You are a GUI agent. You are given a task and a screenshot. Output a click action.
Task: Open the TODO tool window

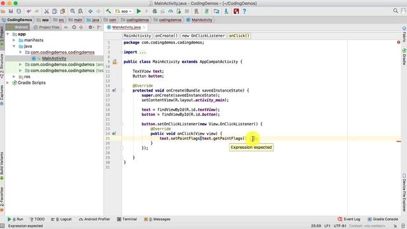(37, 219)
